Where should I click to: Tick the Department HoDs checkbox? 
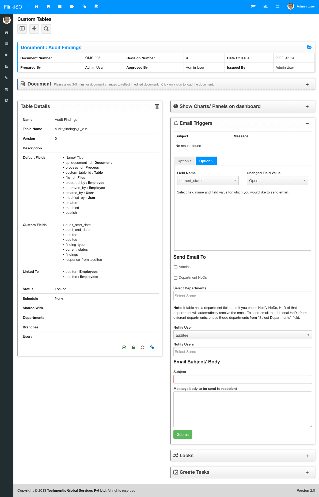pos(176,278)
